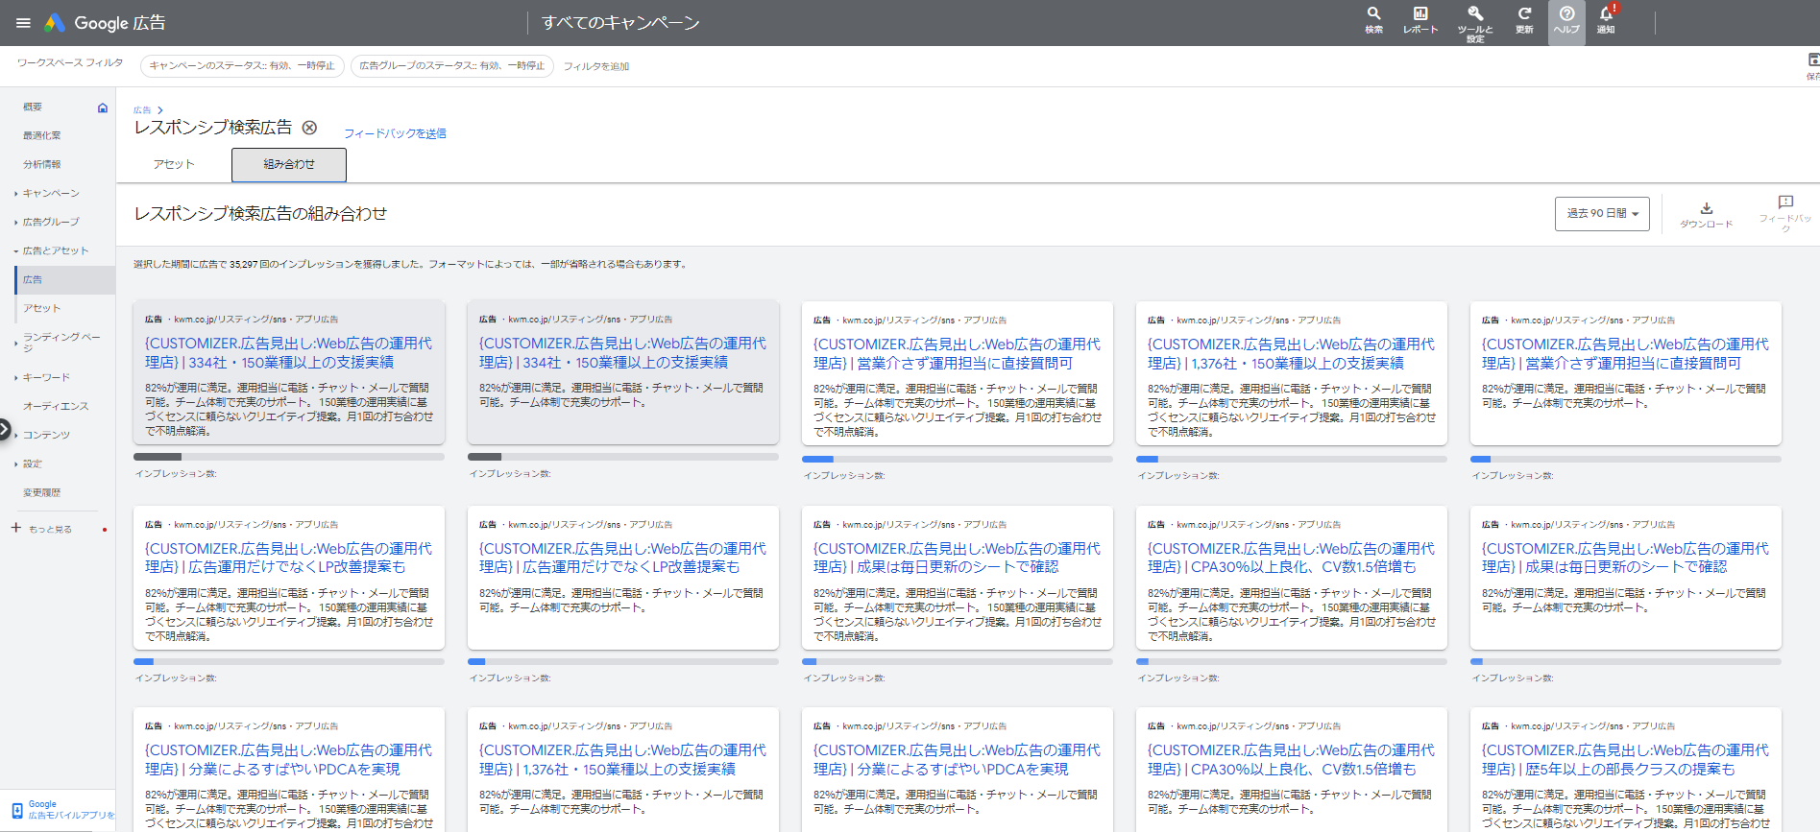Click Google 広告モバイルアプリ link

[x=71, y=810]
